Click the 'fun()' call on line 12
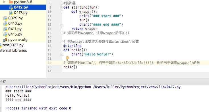Image resolution: width=209 pixels, height=112 pixels. (84, 20)
